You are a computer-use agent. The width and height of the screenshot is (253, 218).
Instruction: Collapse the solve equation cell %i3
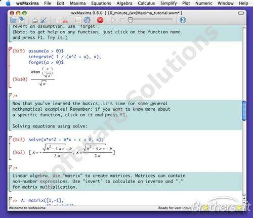click(10, 138)
